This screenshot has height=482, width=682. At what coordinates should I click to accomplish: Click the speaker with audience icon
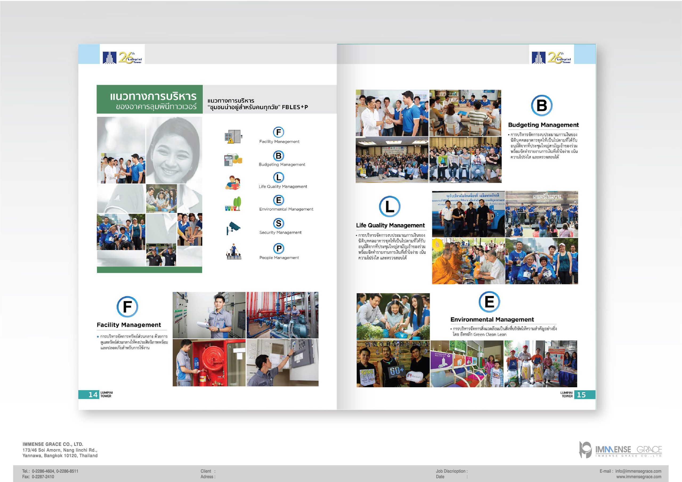(233, 252)
